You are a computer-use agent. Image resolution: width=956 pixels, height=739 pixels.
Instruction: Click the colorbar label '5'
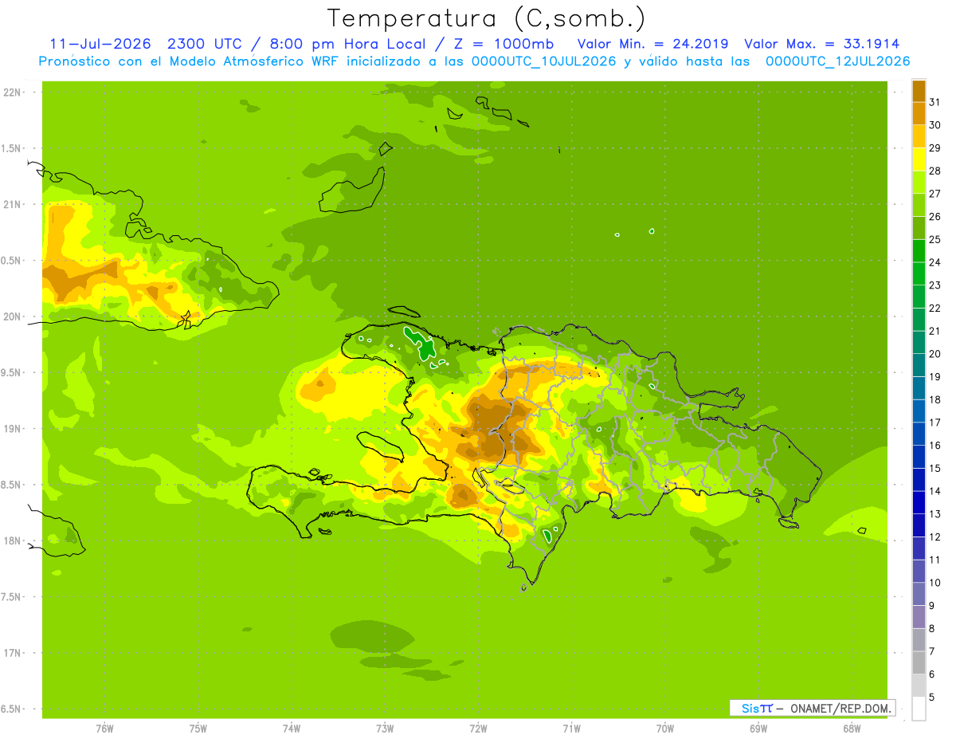pos(932,697)
